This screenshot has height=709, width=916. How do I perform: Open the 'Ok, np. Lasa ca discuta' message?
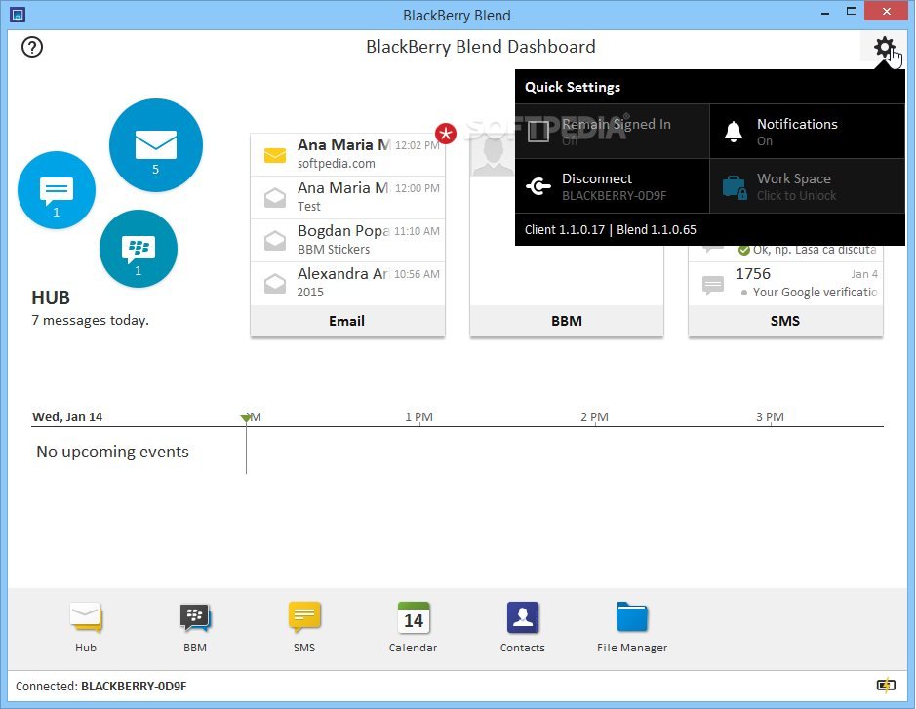tap(785, 253)
